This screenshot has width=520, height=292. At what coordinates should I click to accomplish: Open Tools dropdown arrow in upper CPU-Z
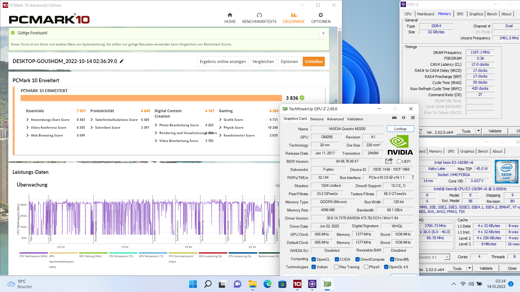coord(479,131)
